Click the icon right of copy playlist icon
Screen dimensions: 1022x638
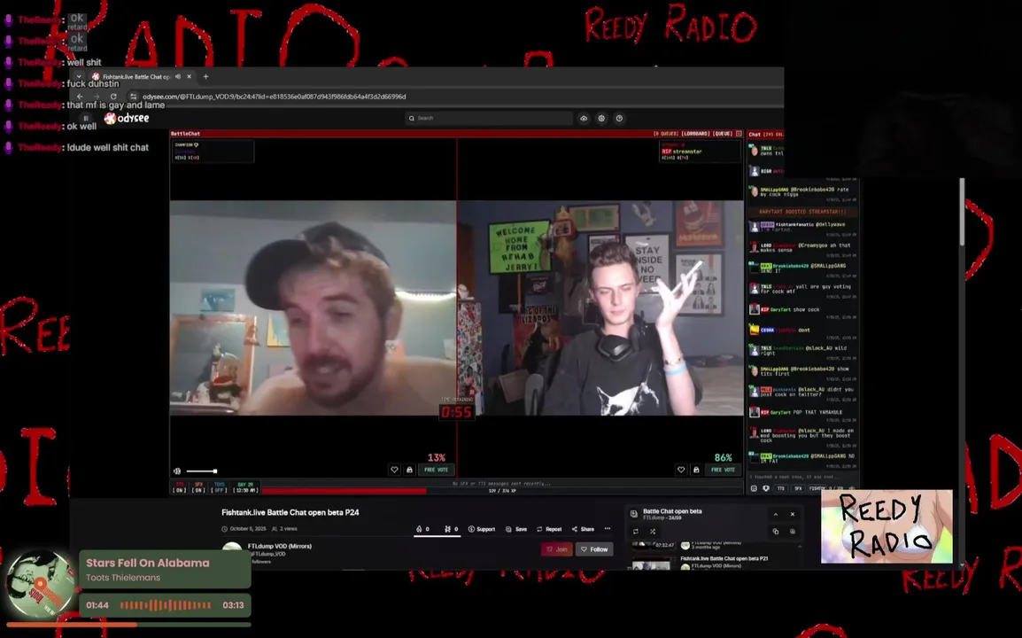pyautogui.click(x=793, y=532)
